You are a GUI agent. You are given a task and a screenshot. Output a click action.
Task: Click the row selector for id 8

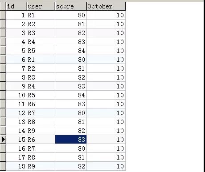[3, 77]
